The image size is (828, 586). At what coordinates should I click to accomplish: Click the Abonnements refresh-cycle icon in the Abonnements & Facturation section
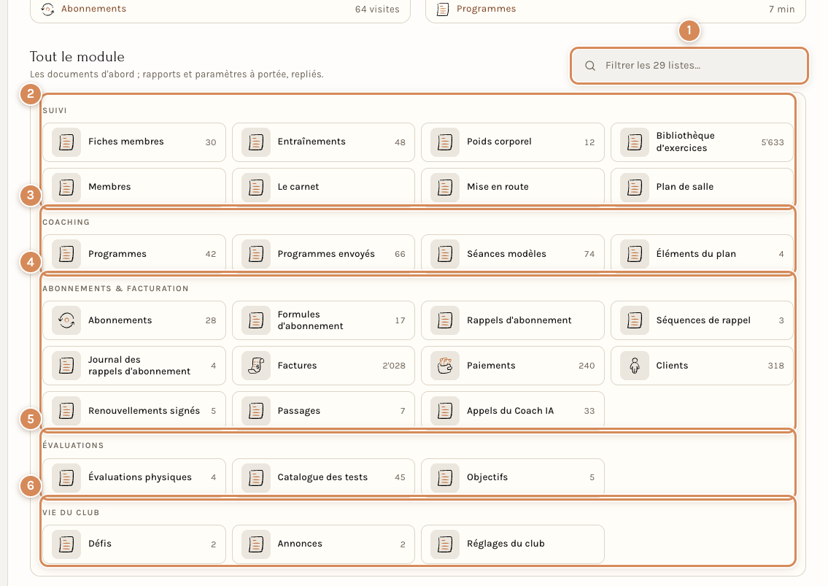click(66, 320)
